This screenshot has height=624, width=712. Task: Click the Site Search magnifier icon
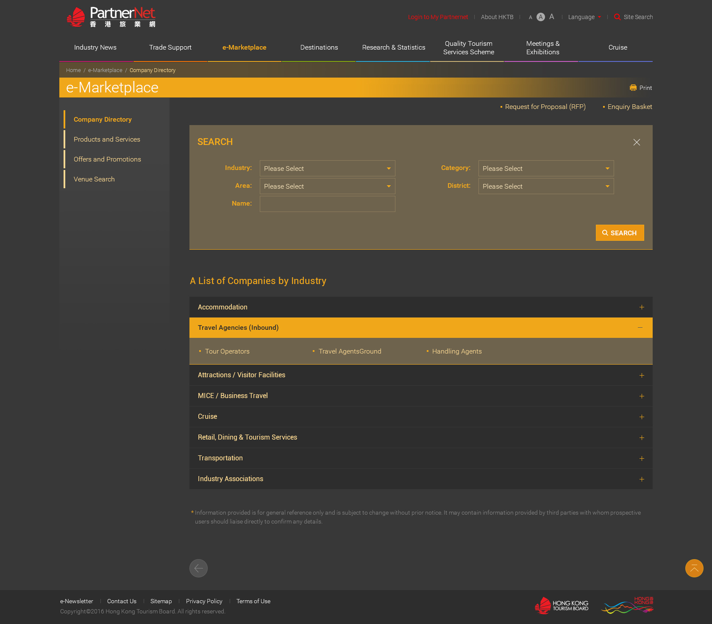617,17
